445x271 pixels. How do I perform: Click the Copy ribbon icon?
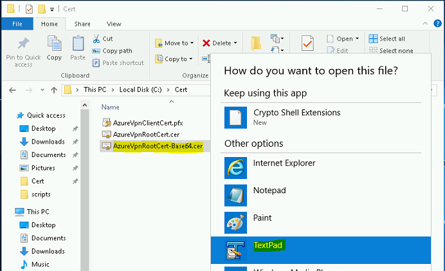click(54, 44)
